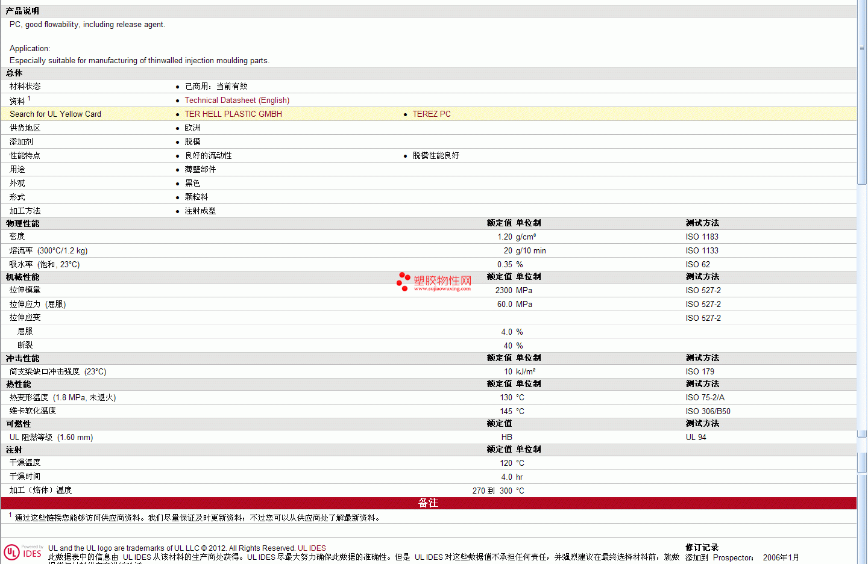Image resolution: width=868 pixels, height=564 pixels.
Task: Select the '拉伸模量' property label
Action: click(25, 290)
